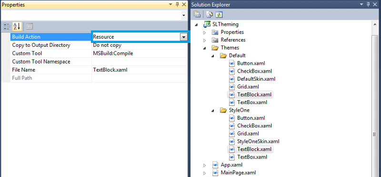Select TextBlock.xaml in the StyleOne folder

pos(254,149)
